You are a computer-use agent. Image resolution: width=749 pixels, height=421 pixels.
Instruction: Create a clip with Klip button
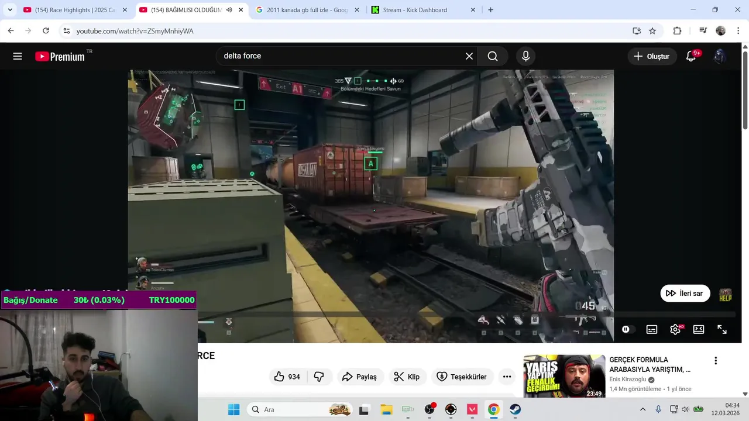407,377
